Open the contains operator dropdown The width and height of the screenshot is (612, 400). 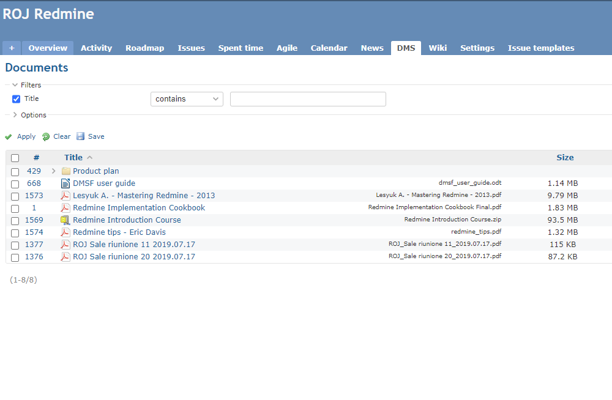pos(187,98)
